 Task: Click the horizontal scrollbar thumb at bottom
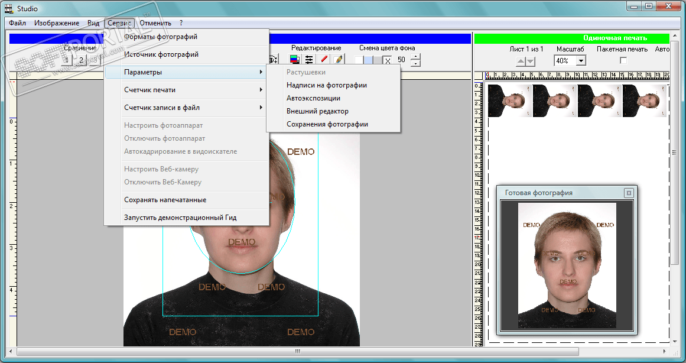(x=297, y=351)
